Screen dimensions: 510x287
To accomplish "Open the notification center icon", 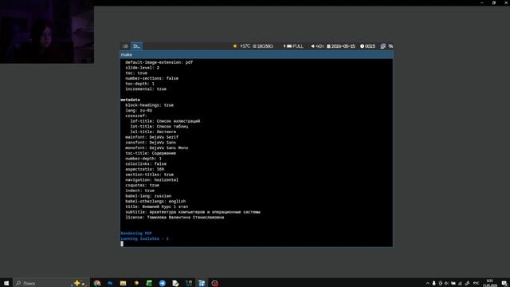I will click(x=504, y=284).
